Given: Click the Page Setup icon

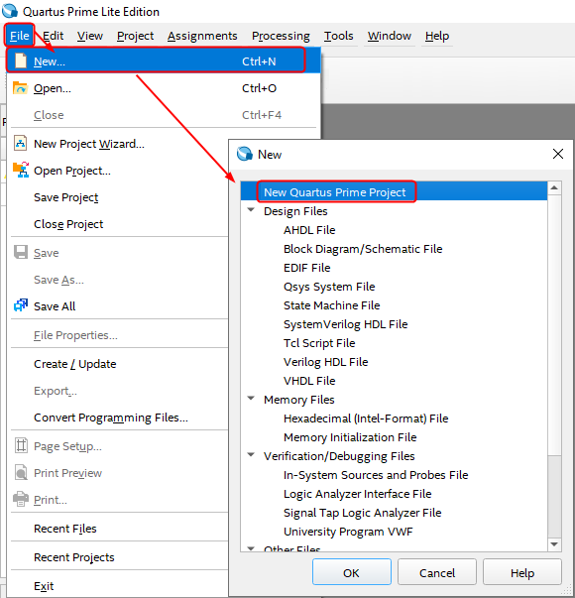Looking at the screenshot, I should point(21,445).
